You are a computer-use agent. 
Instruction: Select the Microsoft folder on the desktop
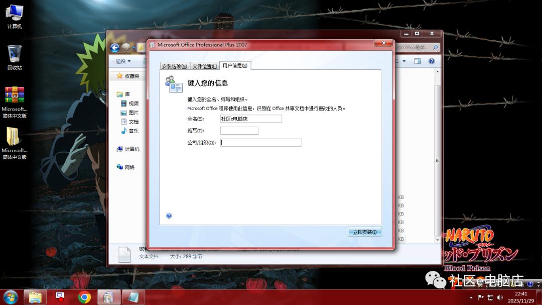click(x=14, y=143)
